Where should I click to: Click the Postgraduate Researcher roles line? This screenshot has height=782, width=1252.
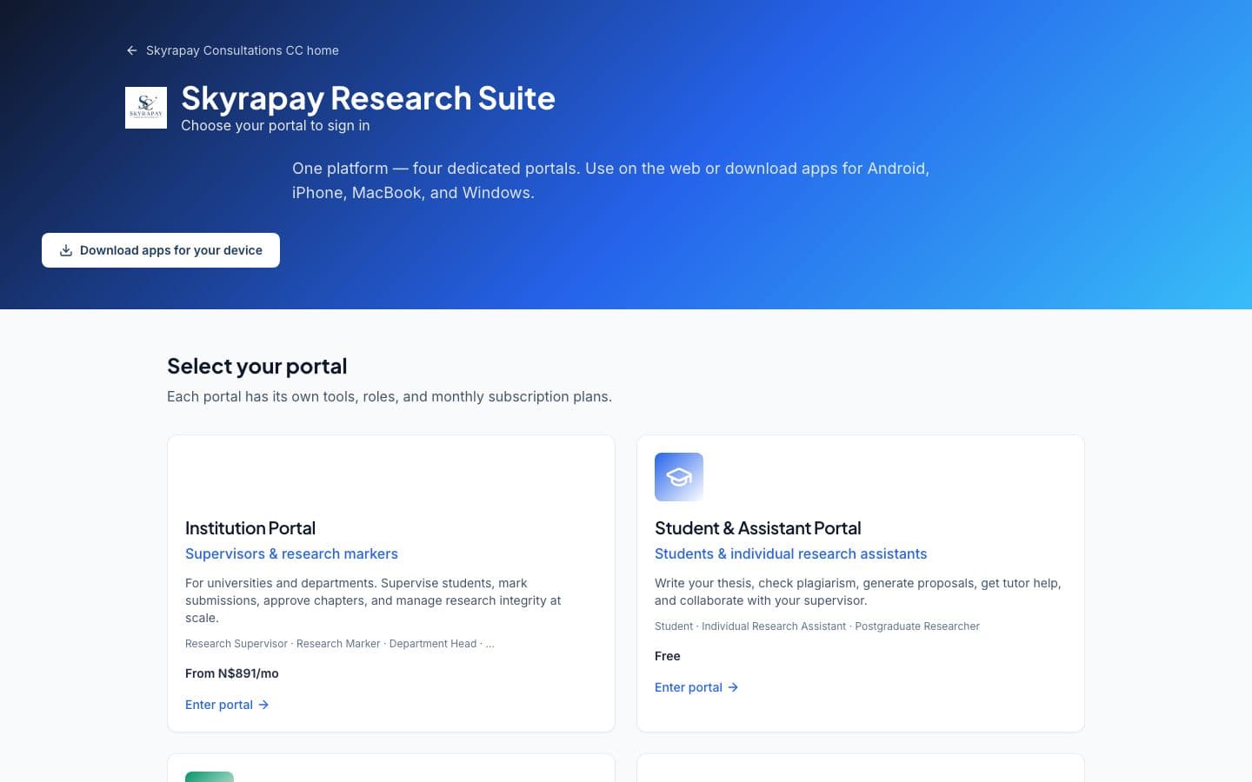coord(817,626)
